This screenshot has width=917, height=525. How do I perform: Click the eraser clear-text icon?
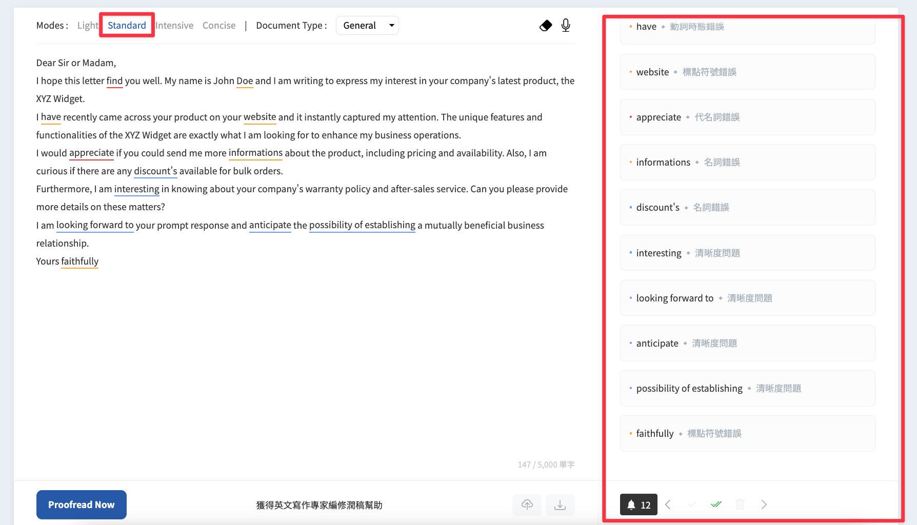[546, 26]
